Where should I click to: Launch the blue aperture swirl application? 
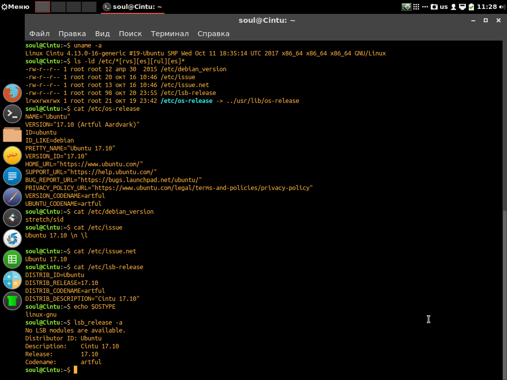pos(12,238)
